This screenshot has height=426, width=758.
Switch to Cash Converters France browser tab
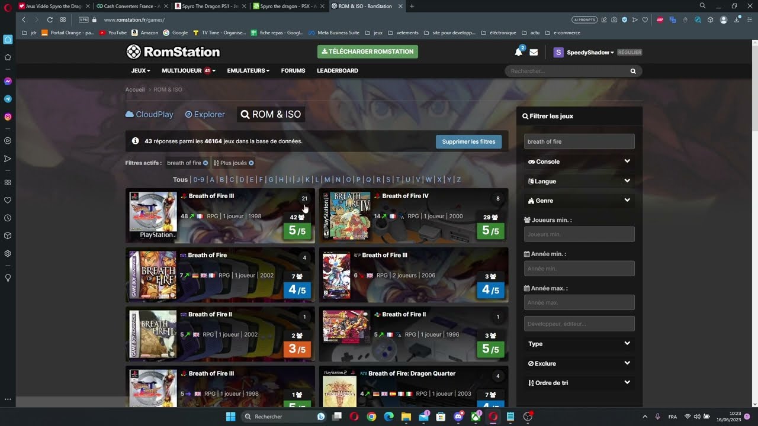132,6
